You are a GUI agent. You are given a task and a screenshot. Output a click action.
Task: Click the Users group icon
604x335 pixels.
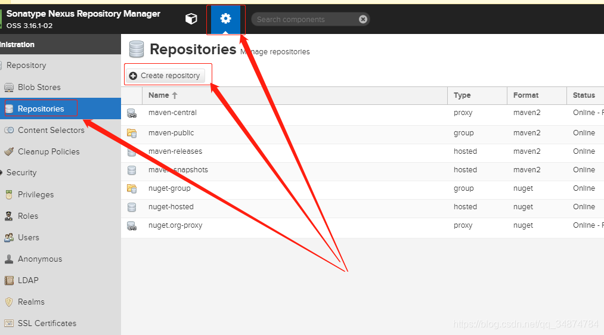point(9,238)
